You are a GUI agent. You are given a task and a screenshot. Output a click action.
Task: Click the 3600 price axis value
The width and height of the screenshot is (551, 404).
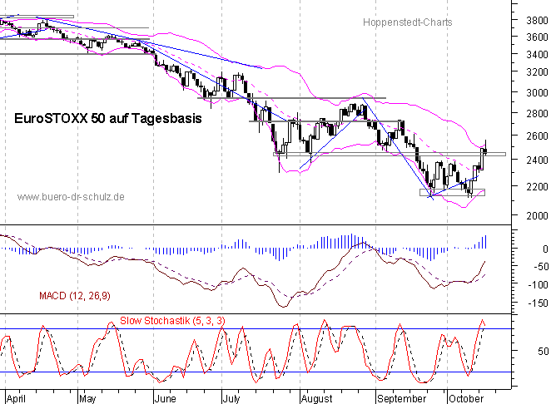click(537, 37)
